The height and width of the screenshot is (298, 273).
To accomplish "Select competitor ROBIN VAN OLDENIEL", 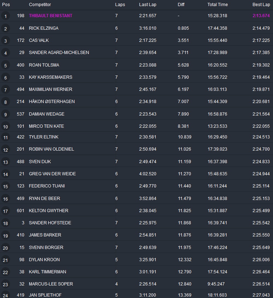I will click(x=51, y=149).
